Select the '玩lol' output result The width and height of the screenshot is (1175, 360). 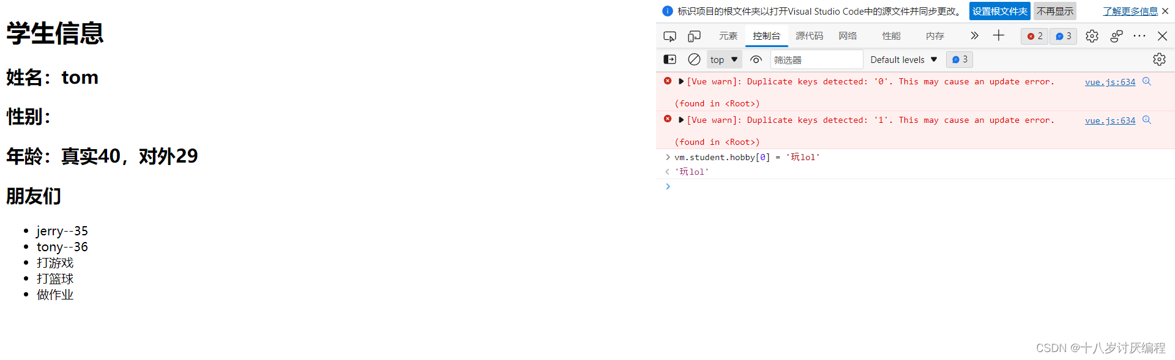click(692, 172)
